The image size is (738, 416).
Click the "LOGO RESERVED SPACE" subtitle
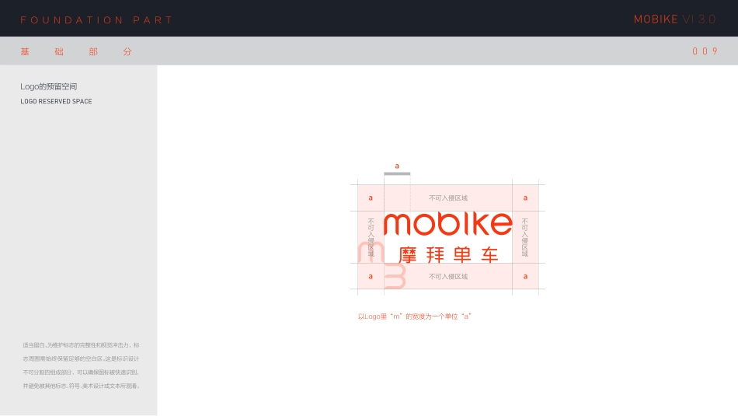pyautogui.click(x=56, y=102)
